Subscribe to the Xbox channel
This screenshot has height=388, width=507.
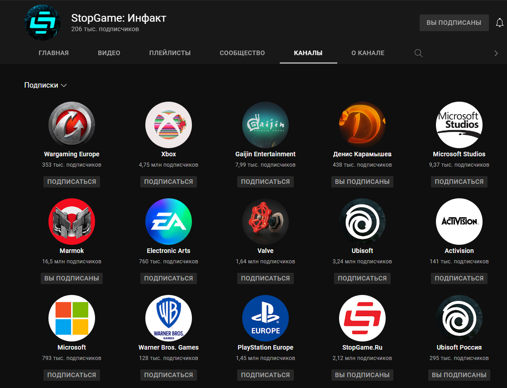click(168, 182)
